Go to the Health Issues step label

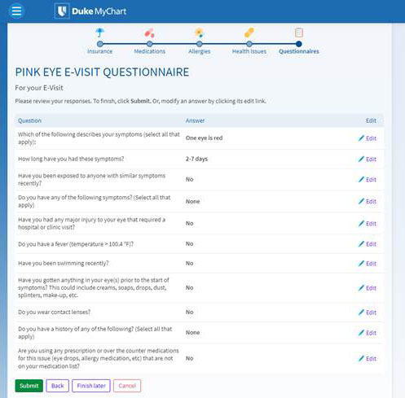click(x=249, y=51)
